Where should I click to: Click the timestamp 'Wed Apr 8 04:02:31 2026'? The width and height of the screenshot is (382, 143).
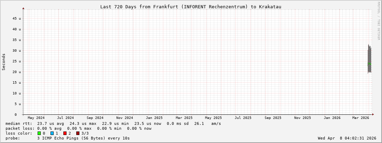pos(347,138)
